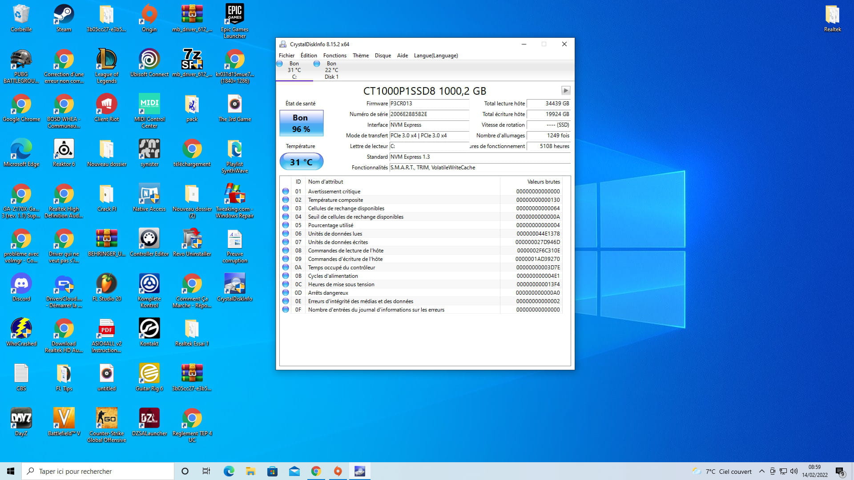
Task: Select Heures de mise sous tension row
Action: click(x=421, y=284)
